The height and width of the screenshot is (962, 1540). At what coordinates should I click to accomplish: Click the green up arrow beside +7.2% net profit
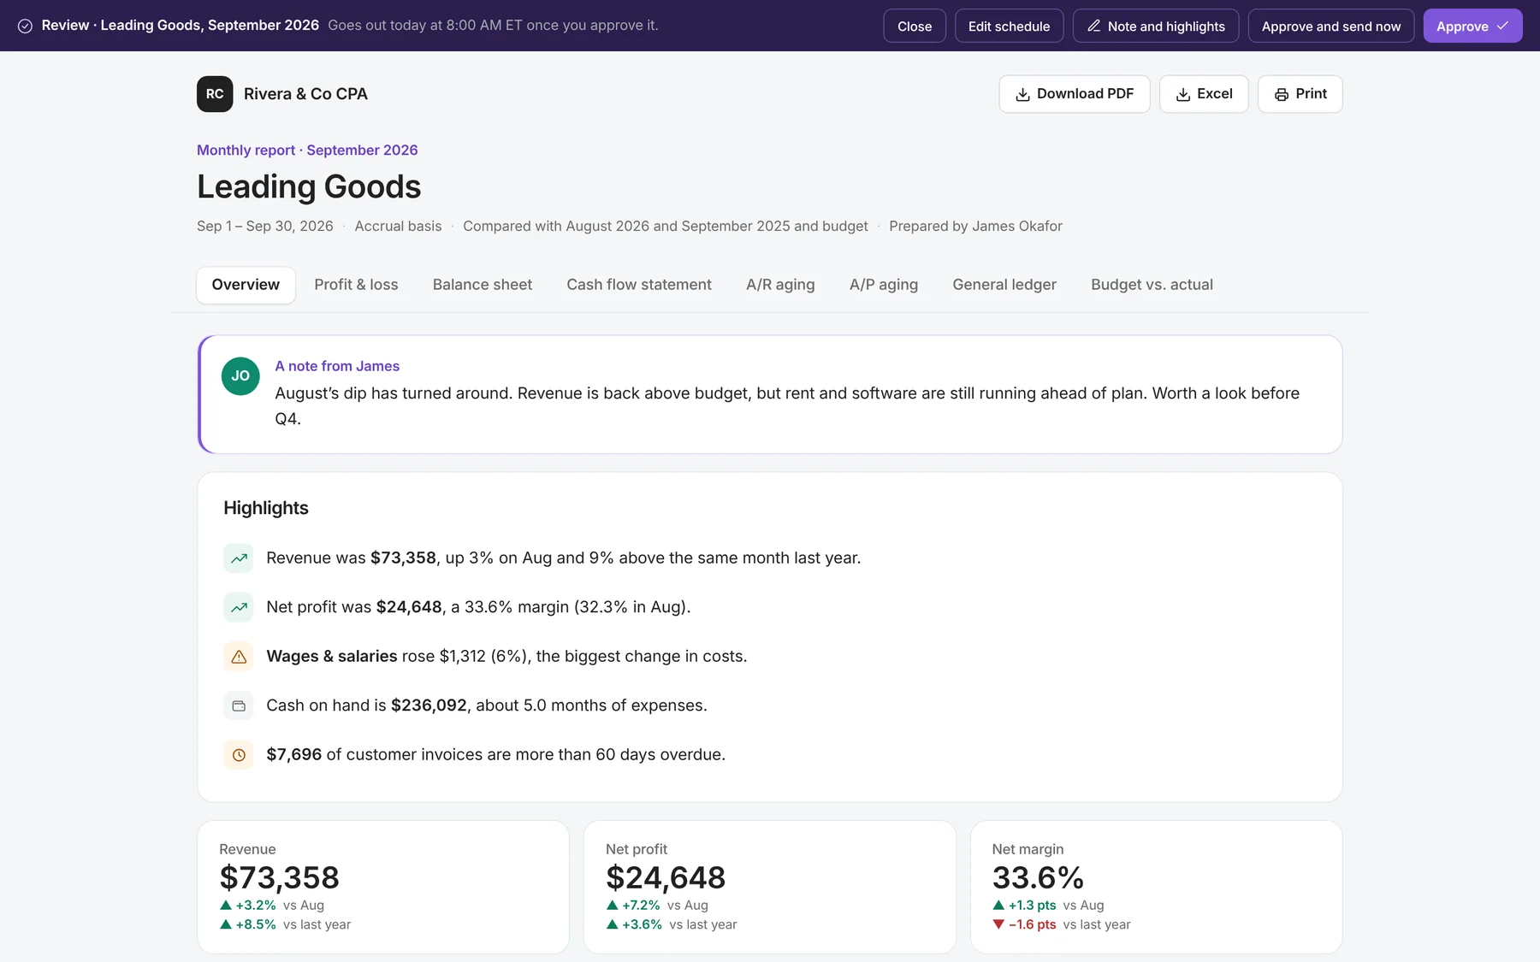tap(613, 905)
